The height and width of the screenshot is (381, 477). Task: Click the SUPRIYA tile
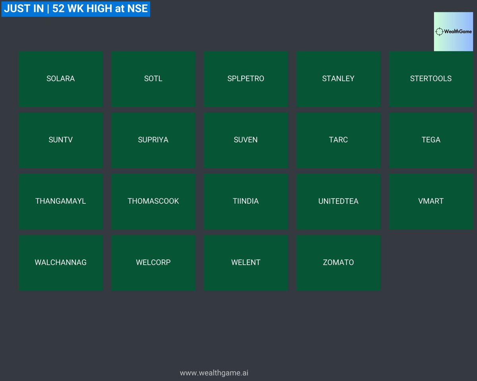coord(153,140)
